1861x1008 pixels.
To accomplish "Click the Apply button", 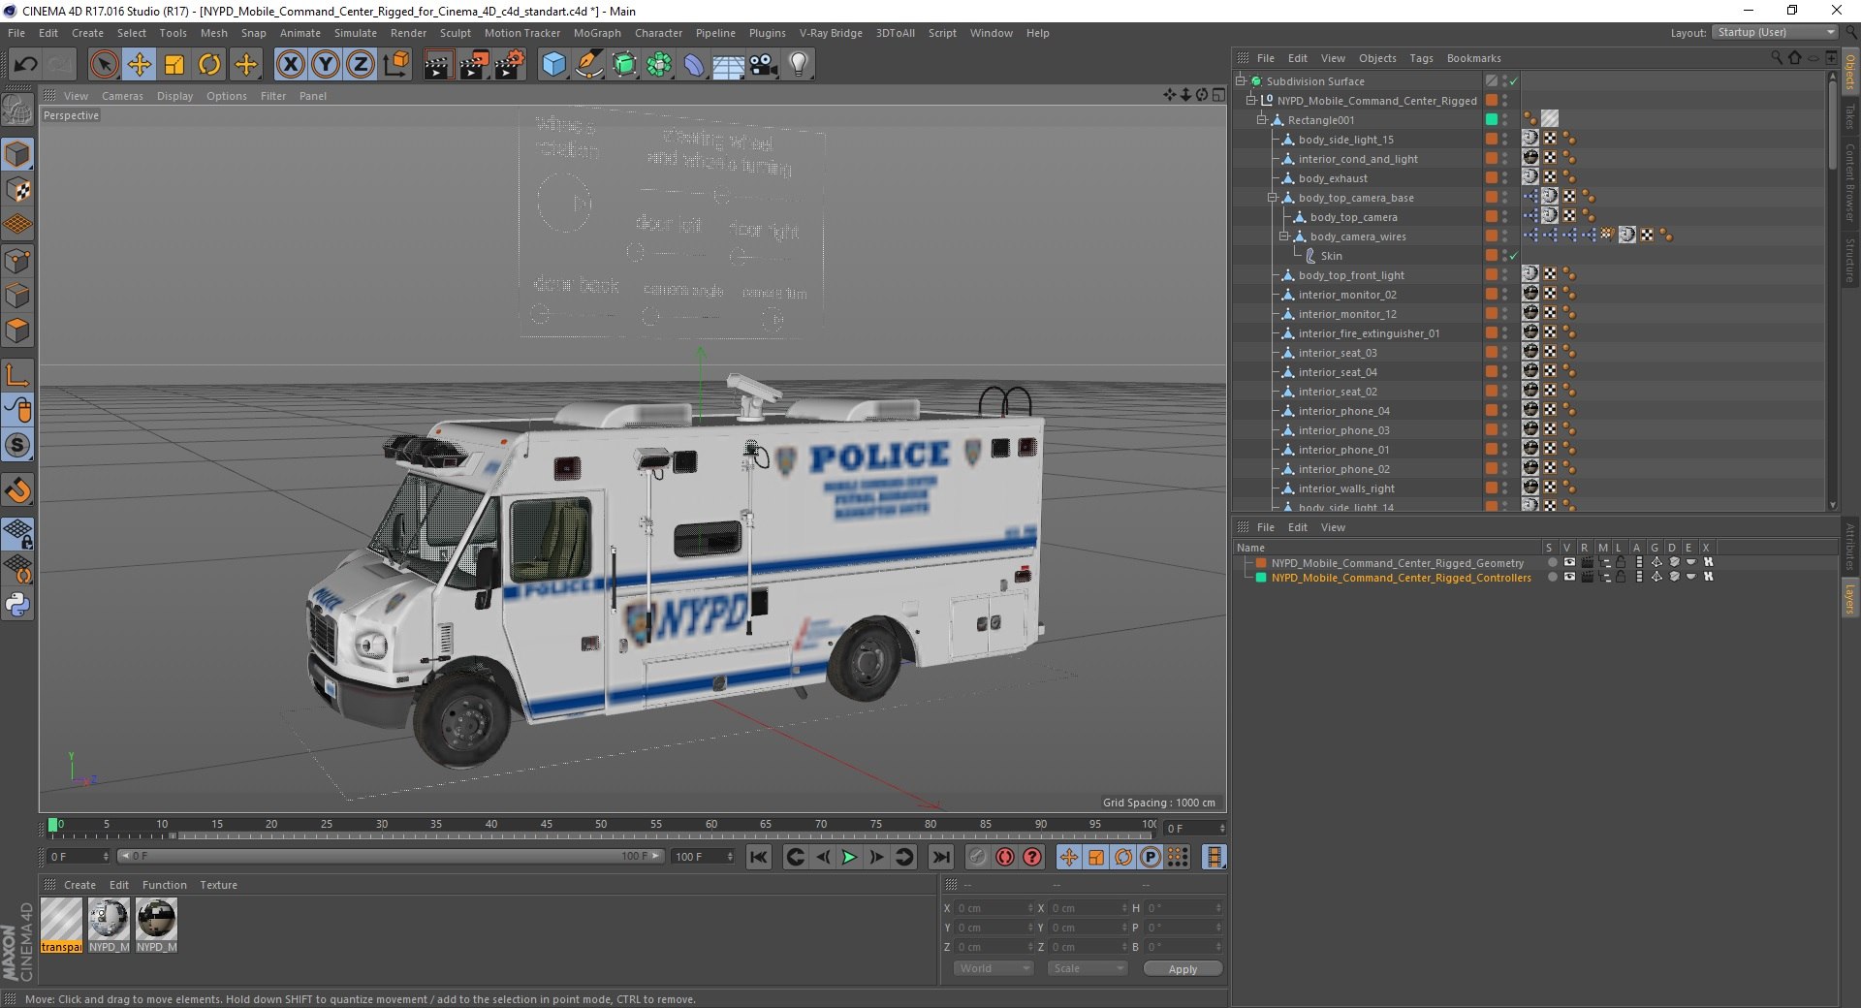I will click(x=1183, y=968).
